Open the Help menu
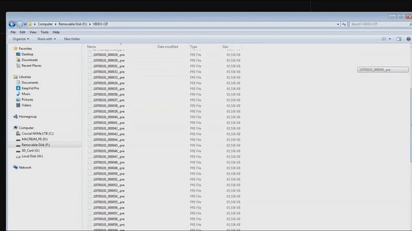This screenshot has width=412, height=231. [56, 32]
